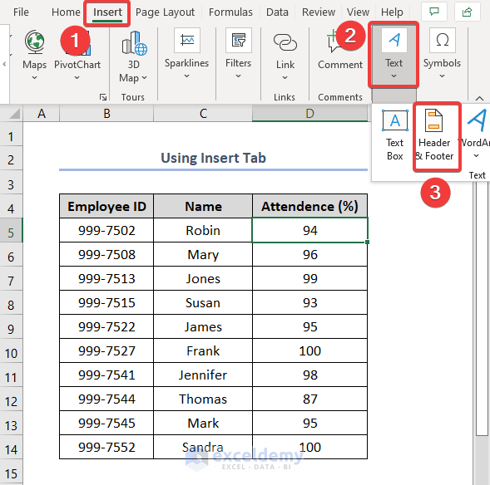Select cell containing 999-7527

pos(106,351)
